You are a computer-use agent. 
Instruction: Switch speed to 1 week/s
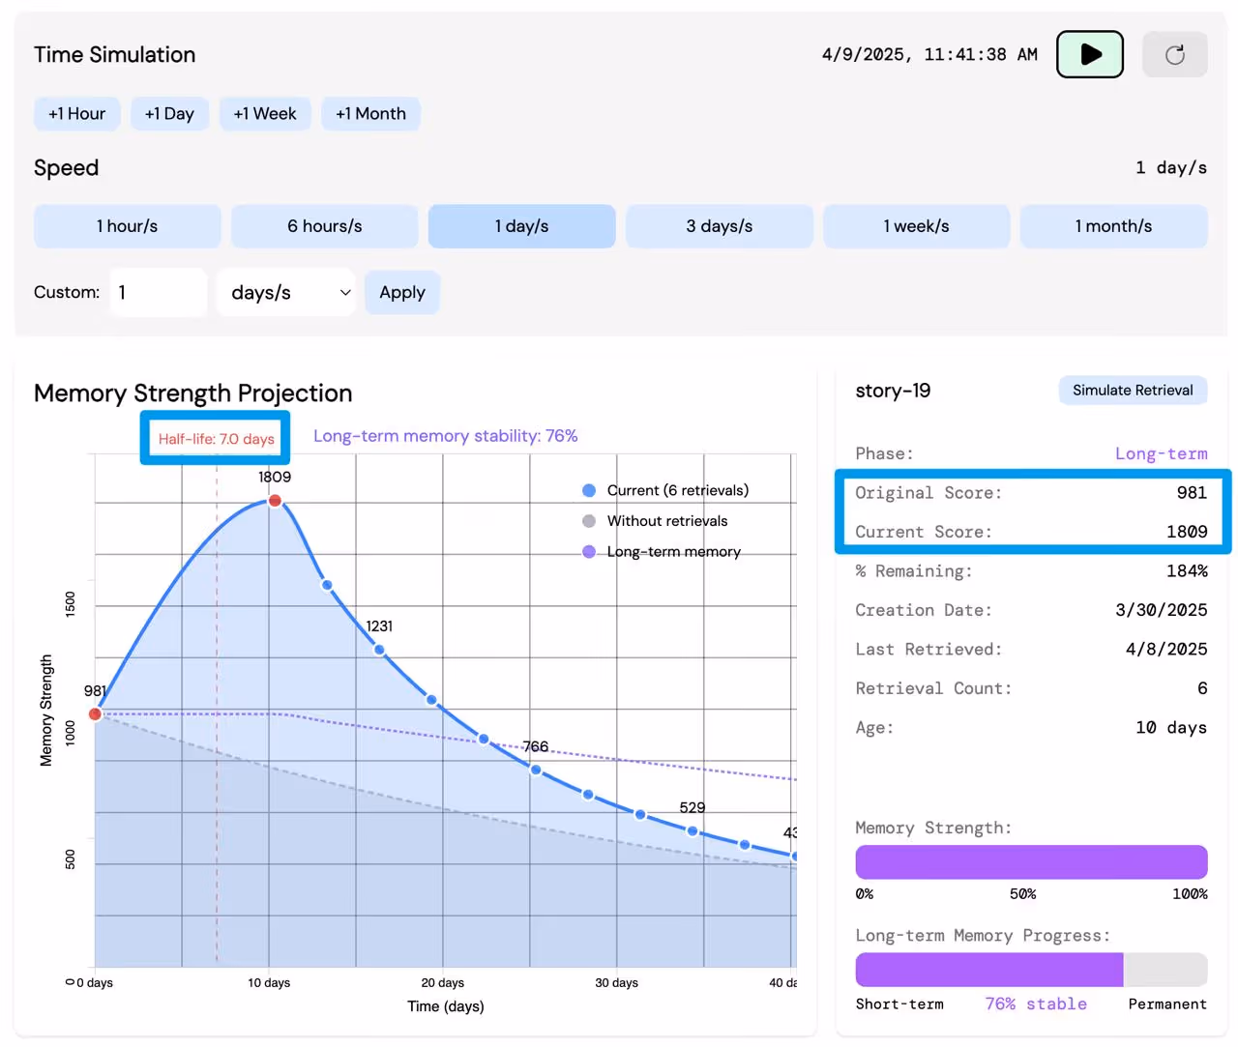[x=916, y=226]
